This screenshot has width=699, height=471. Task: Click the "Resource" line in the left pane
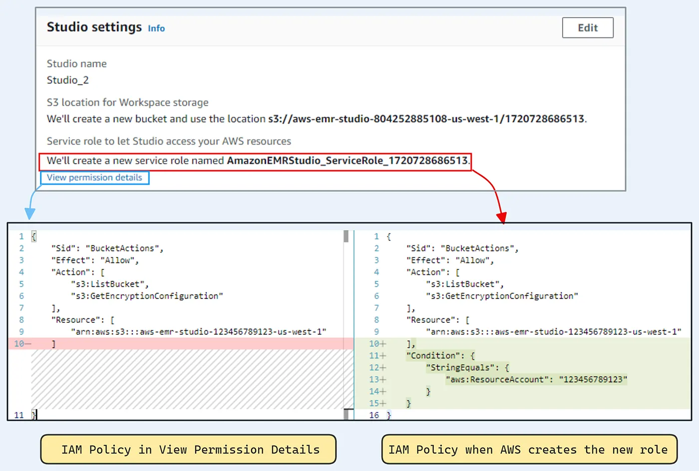point(83,320)
